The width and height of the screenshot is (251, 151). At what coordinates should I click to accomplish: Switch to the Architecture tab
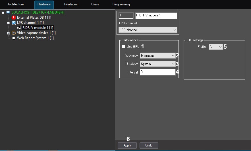click(16, 5)
